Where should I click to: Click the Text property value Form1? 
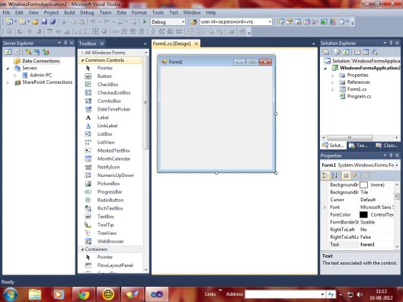coord(367,245)
